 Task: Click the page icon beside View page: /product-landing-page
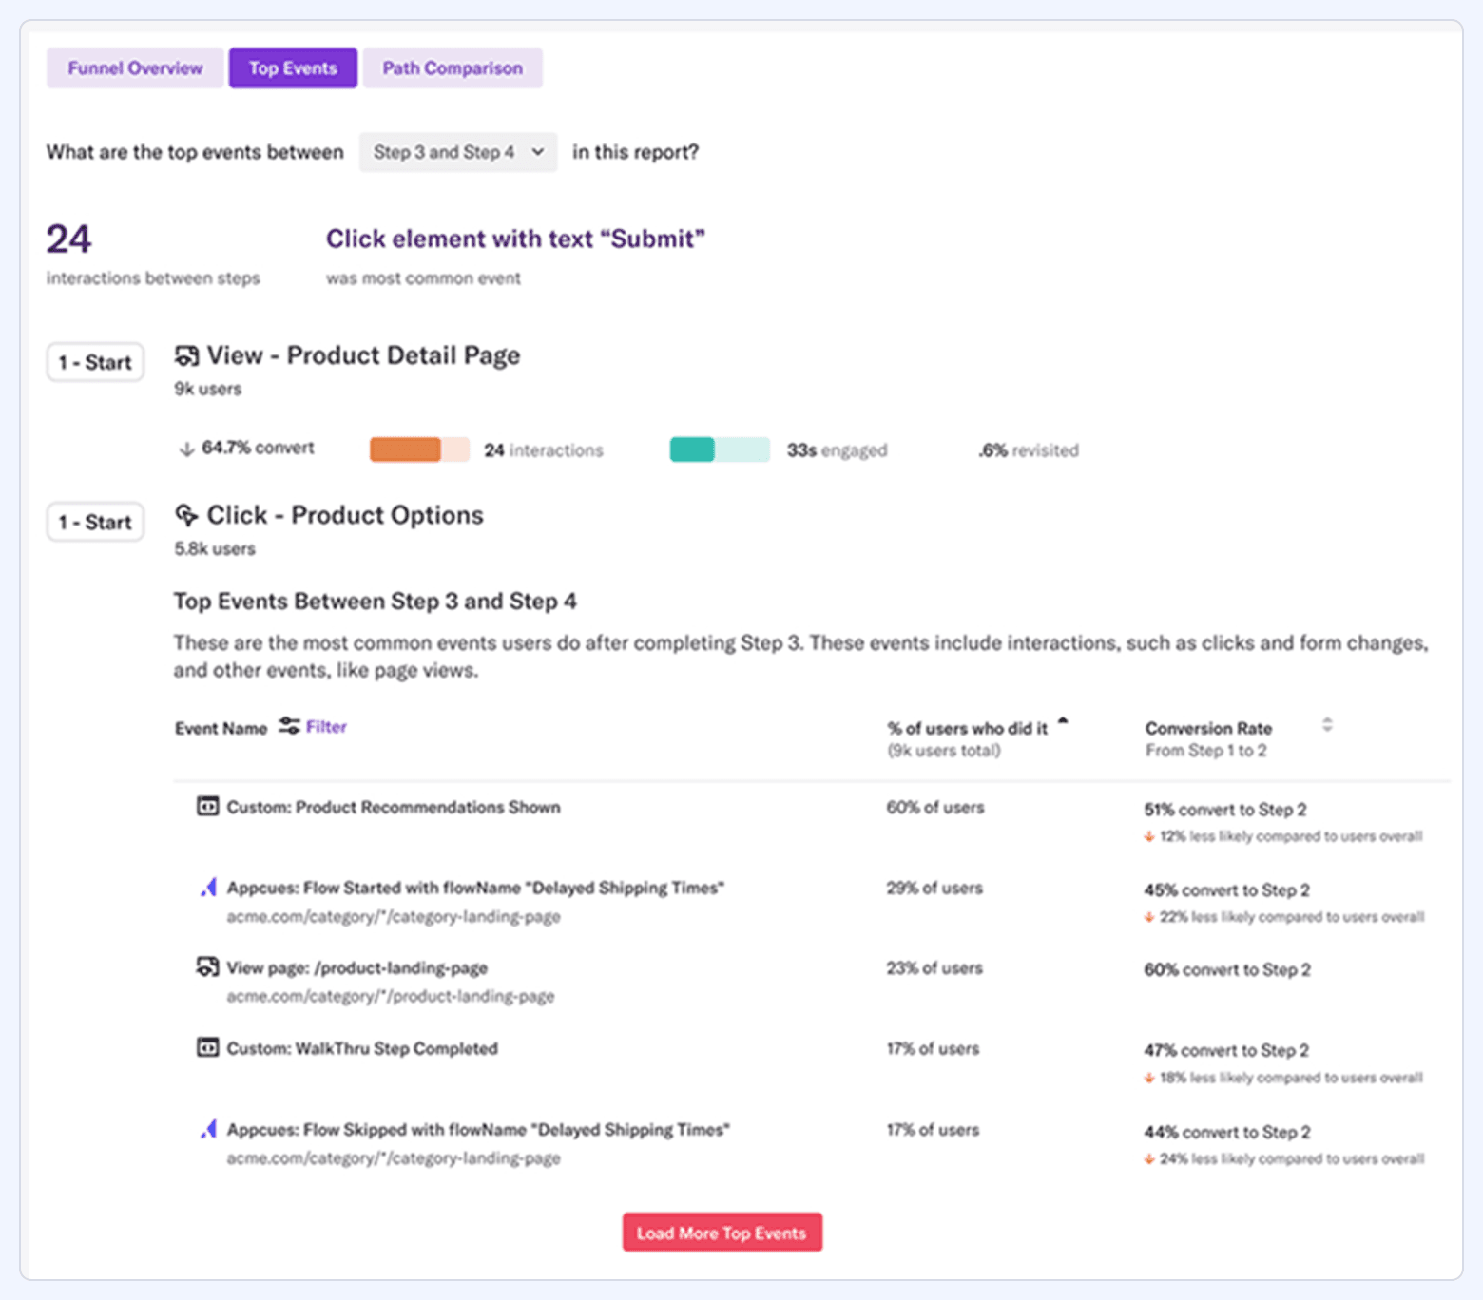click(x=206, y=967)
